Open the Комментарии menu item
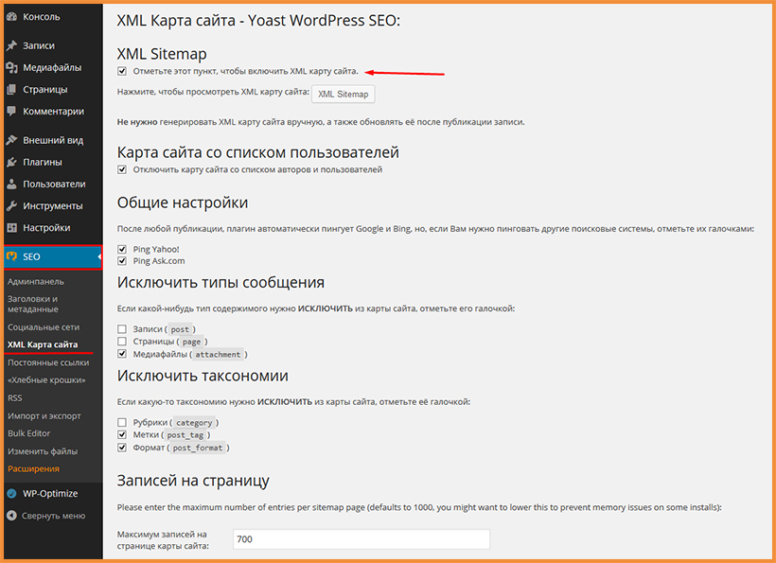 53,112
